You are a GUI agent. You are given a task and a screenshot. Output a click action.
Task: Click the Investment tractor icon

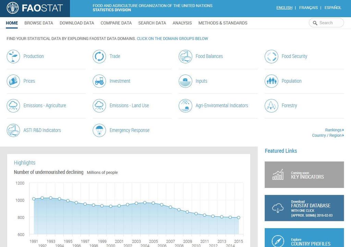point(99,81)
